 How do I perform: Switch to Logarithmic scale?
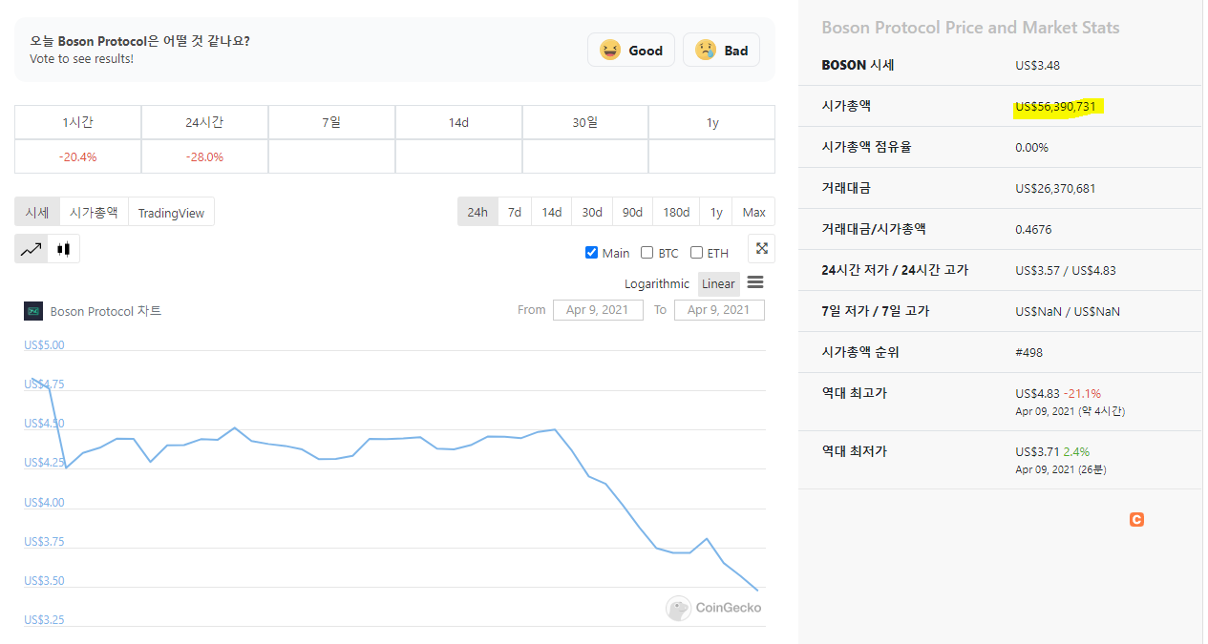[657, 283]
